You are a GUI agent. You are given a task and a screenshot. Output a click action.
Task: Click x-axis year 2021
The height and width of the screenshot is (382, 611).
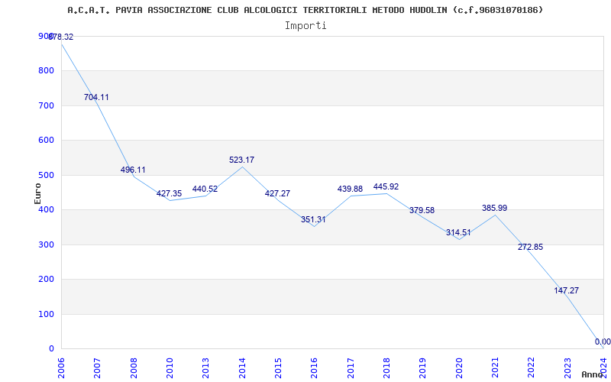coord(495,368)
